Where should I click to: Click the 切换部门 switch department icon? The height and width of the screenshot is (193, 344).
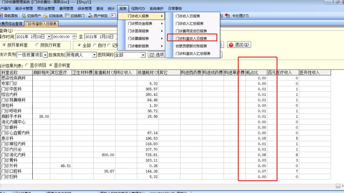tap(67, 16)
